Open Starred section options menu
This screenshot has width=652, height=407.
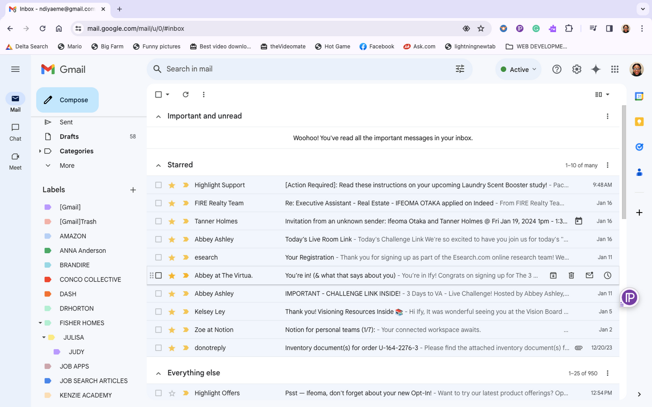607,165
